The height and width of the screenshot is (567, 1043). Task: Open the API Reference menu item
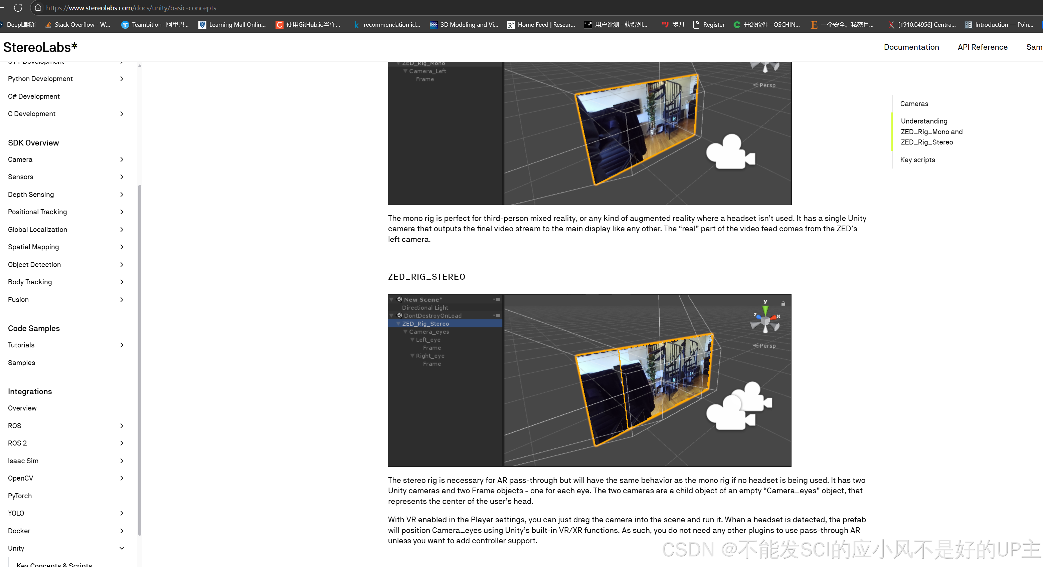982,47
